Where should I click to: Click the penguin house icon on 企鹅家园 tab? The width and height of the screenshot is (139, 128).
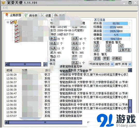[x=7, y=15]
